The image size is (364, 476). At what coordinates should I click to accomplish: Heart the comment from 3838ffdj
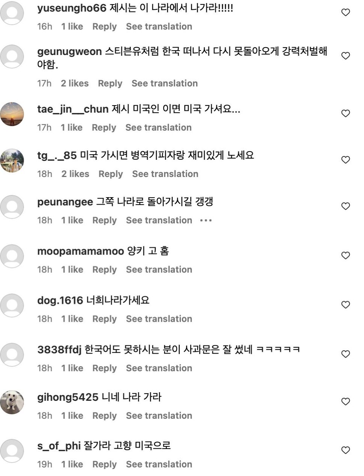point(345,354)
